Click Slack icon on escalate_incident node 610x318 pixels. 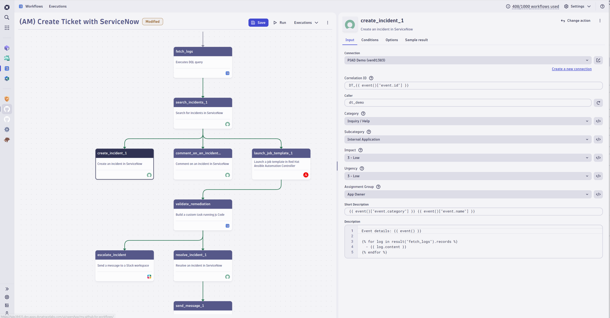149,276
